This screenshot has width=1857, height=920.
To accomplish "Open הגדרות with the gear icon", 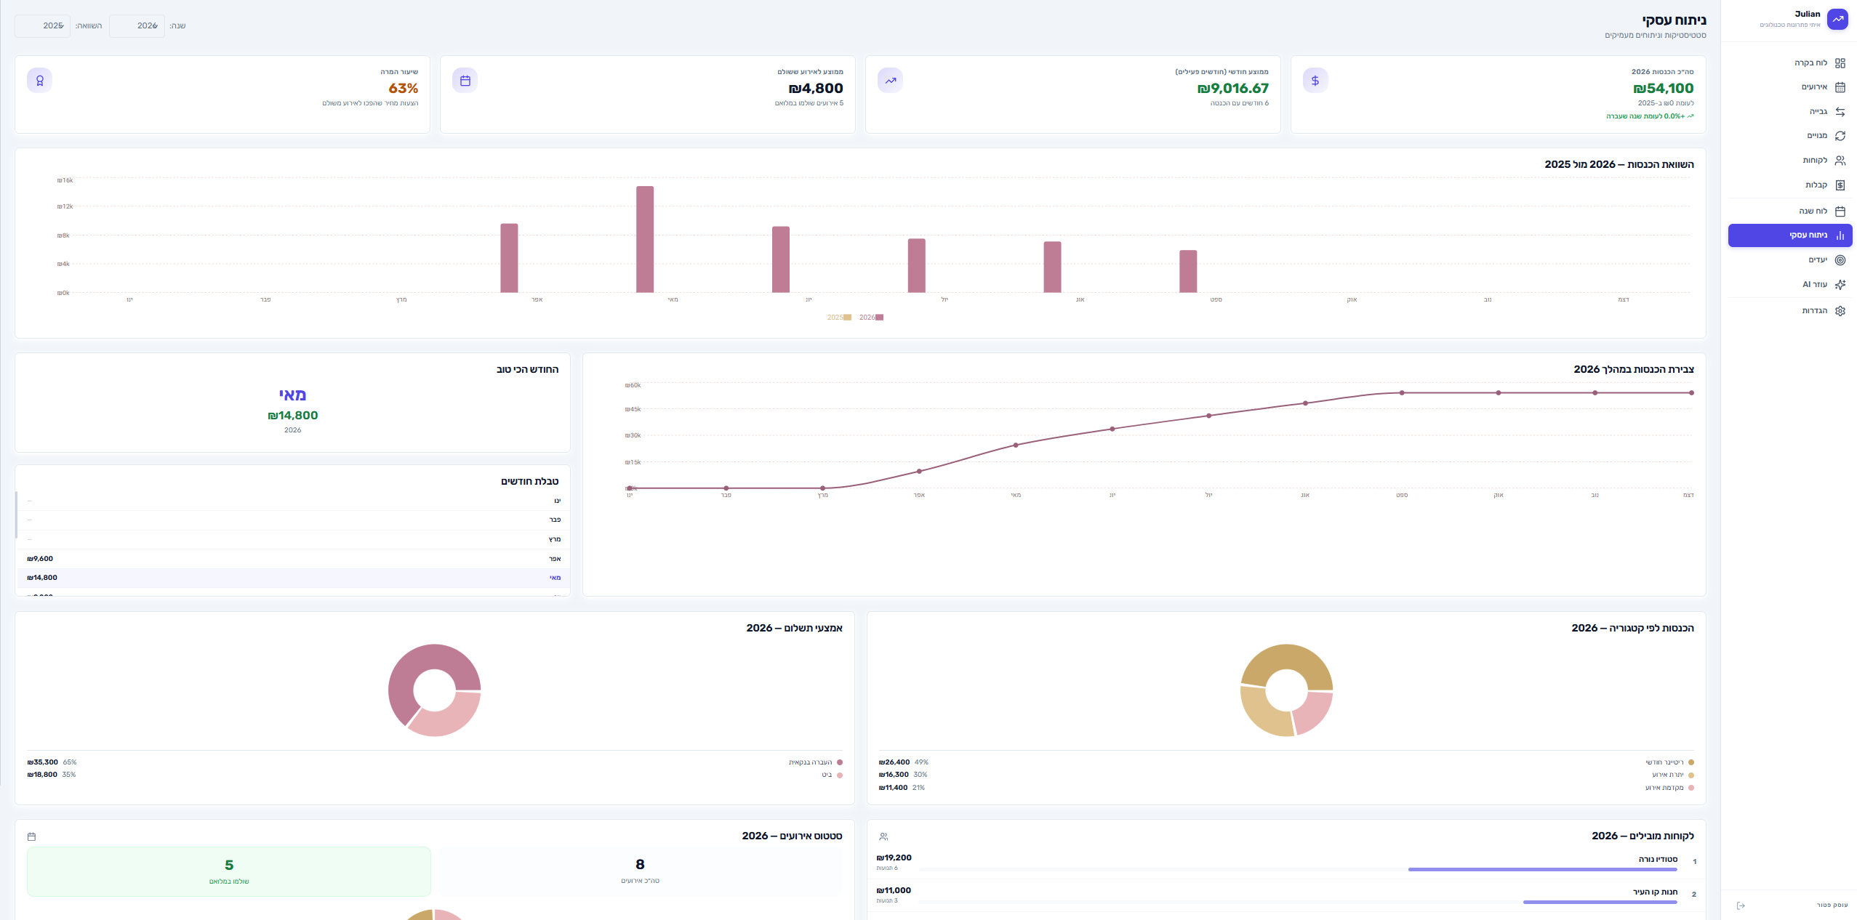I will tap(1840, 311).
